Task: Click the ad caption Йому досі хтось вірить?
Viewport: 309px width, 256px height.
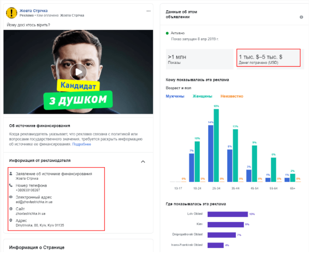Action: (x=29, y=25)
